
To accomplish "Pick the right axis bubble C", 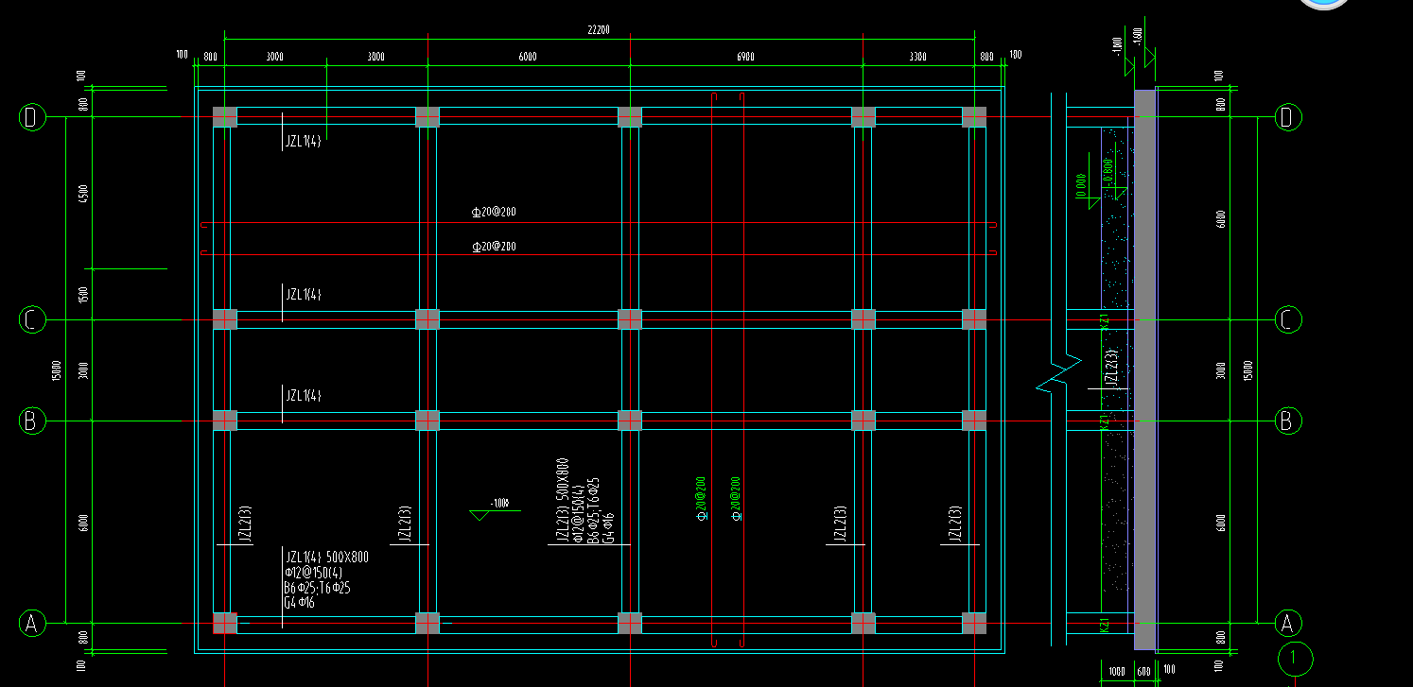I will click(1286, 320).
